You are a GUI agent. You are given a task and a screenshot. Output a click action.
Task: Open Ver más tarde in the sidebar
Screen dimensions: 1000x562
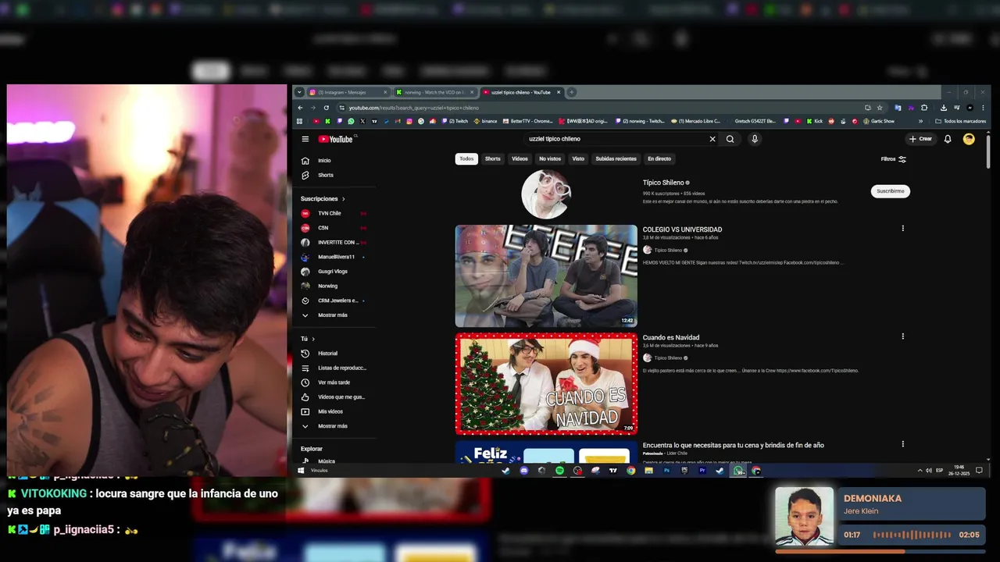coord(334,382)
